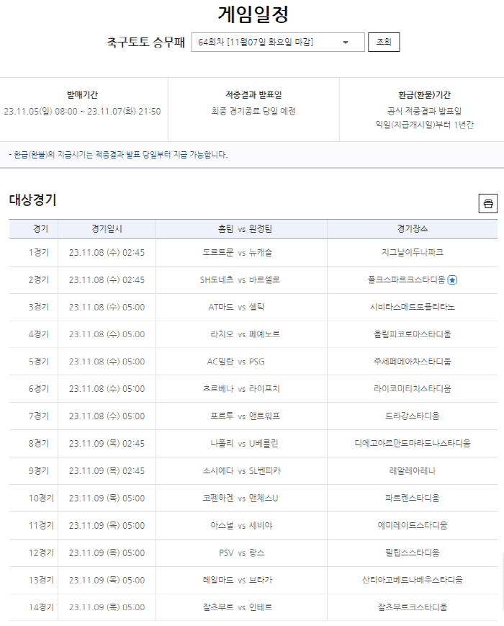The width and height of the screenshot is (504, 626).
Task: Click venue 에미레이트스타디움
Action: click(413, 526)
